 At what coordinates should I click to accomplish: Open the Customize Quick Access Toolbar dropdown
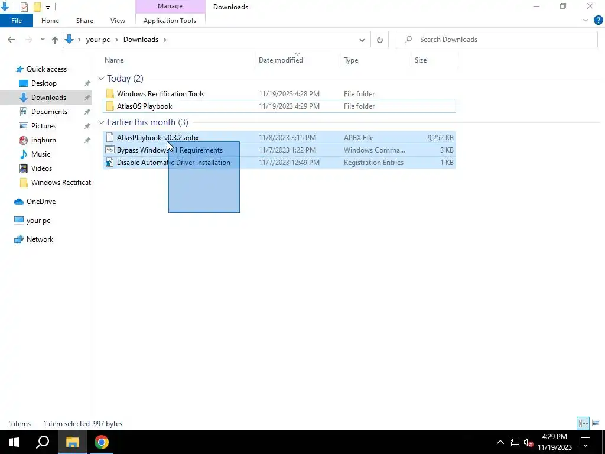[48, 7]
